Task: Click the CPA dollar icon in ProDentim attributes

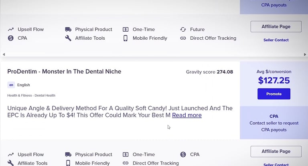Action: point(183,154)
